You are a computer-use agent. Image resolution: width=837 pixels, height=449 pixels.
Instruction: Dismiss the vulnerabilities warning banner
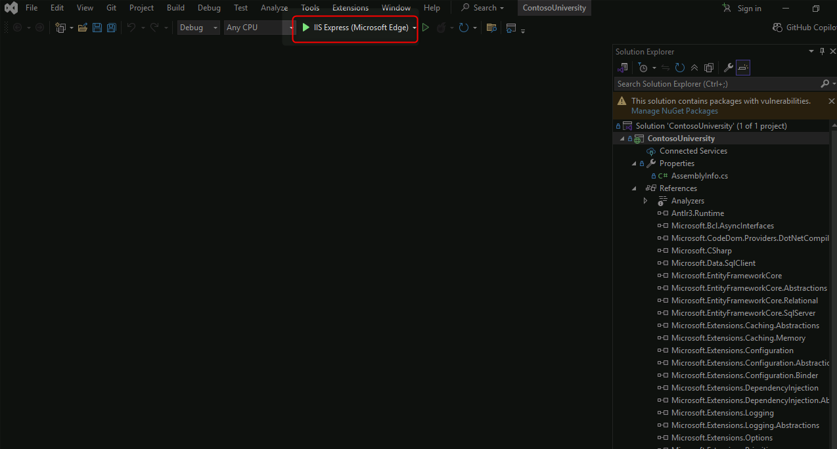pyautogui.click(x=831, y=101)
